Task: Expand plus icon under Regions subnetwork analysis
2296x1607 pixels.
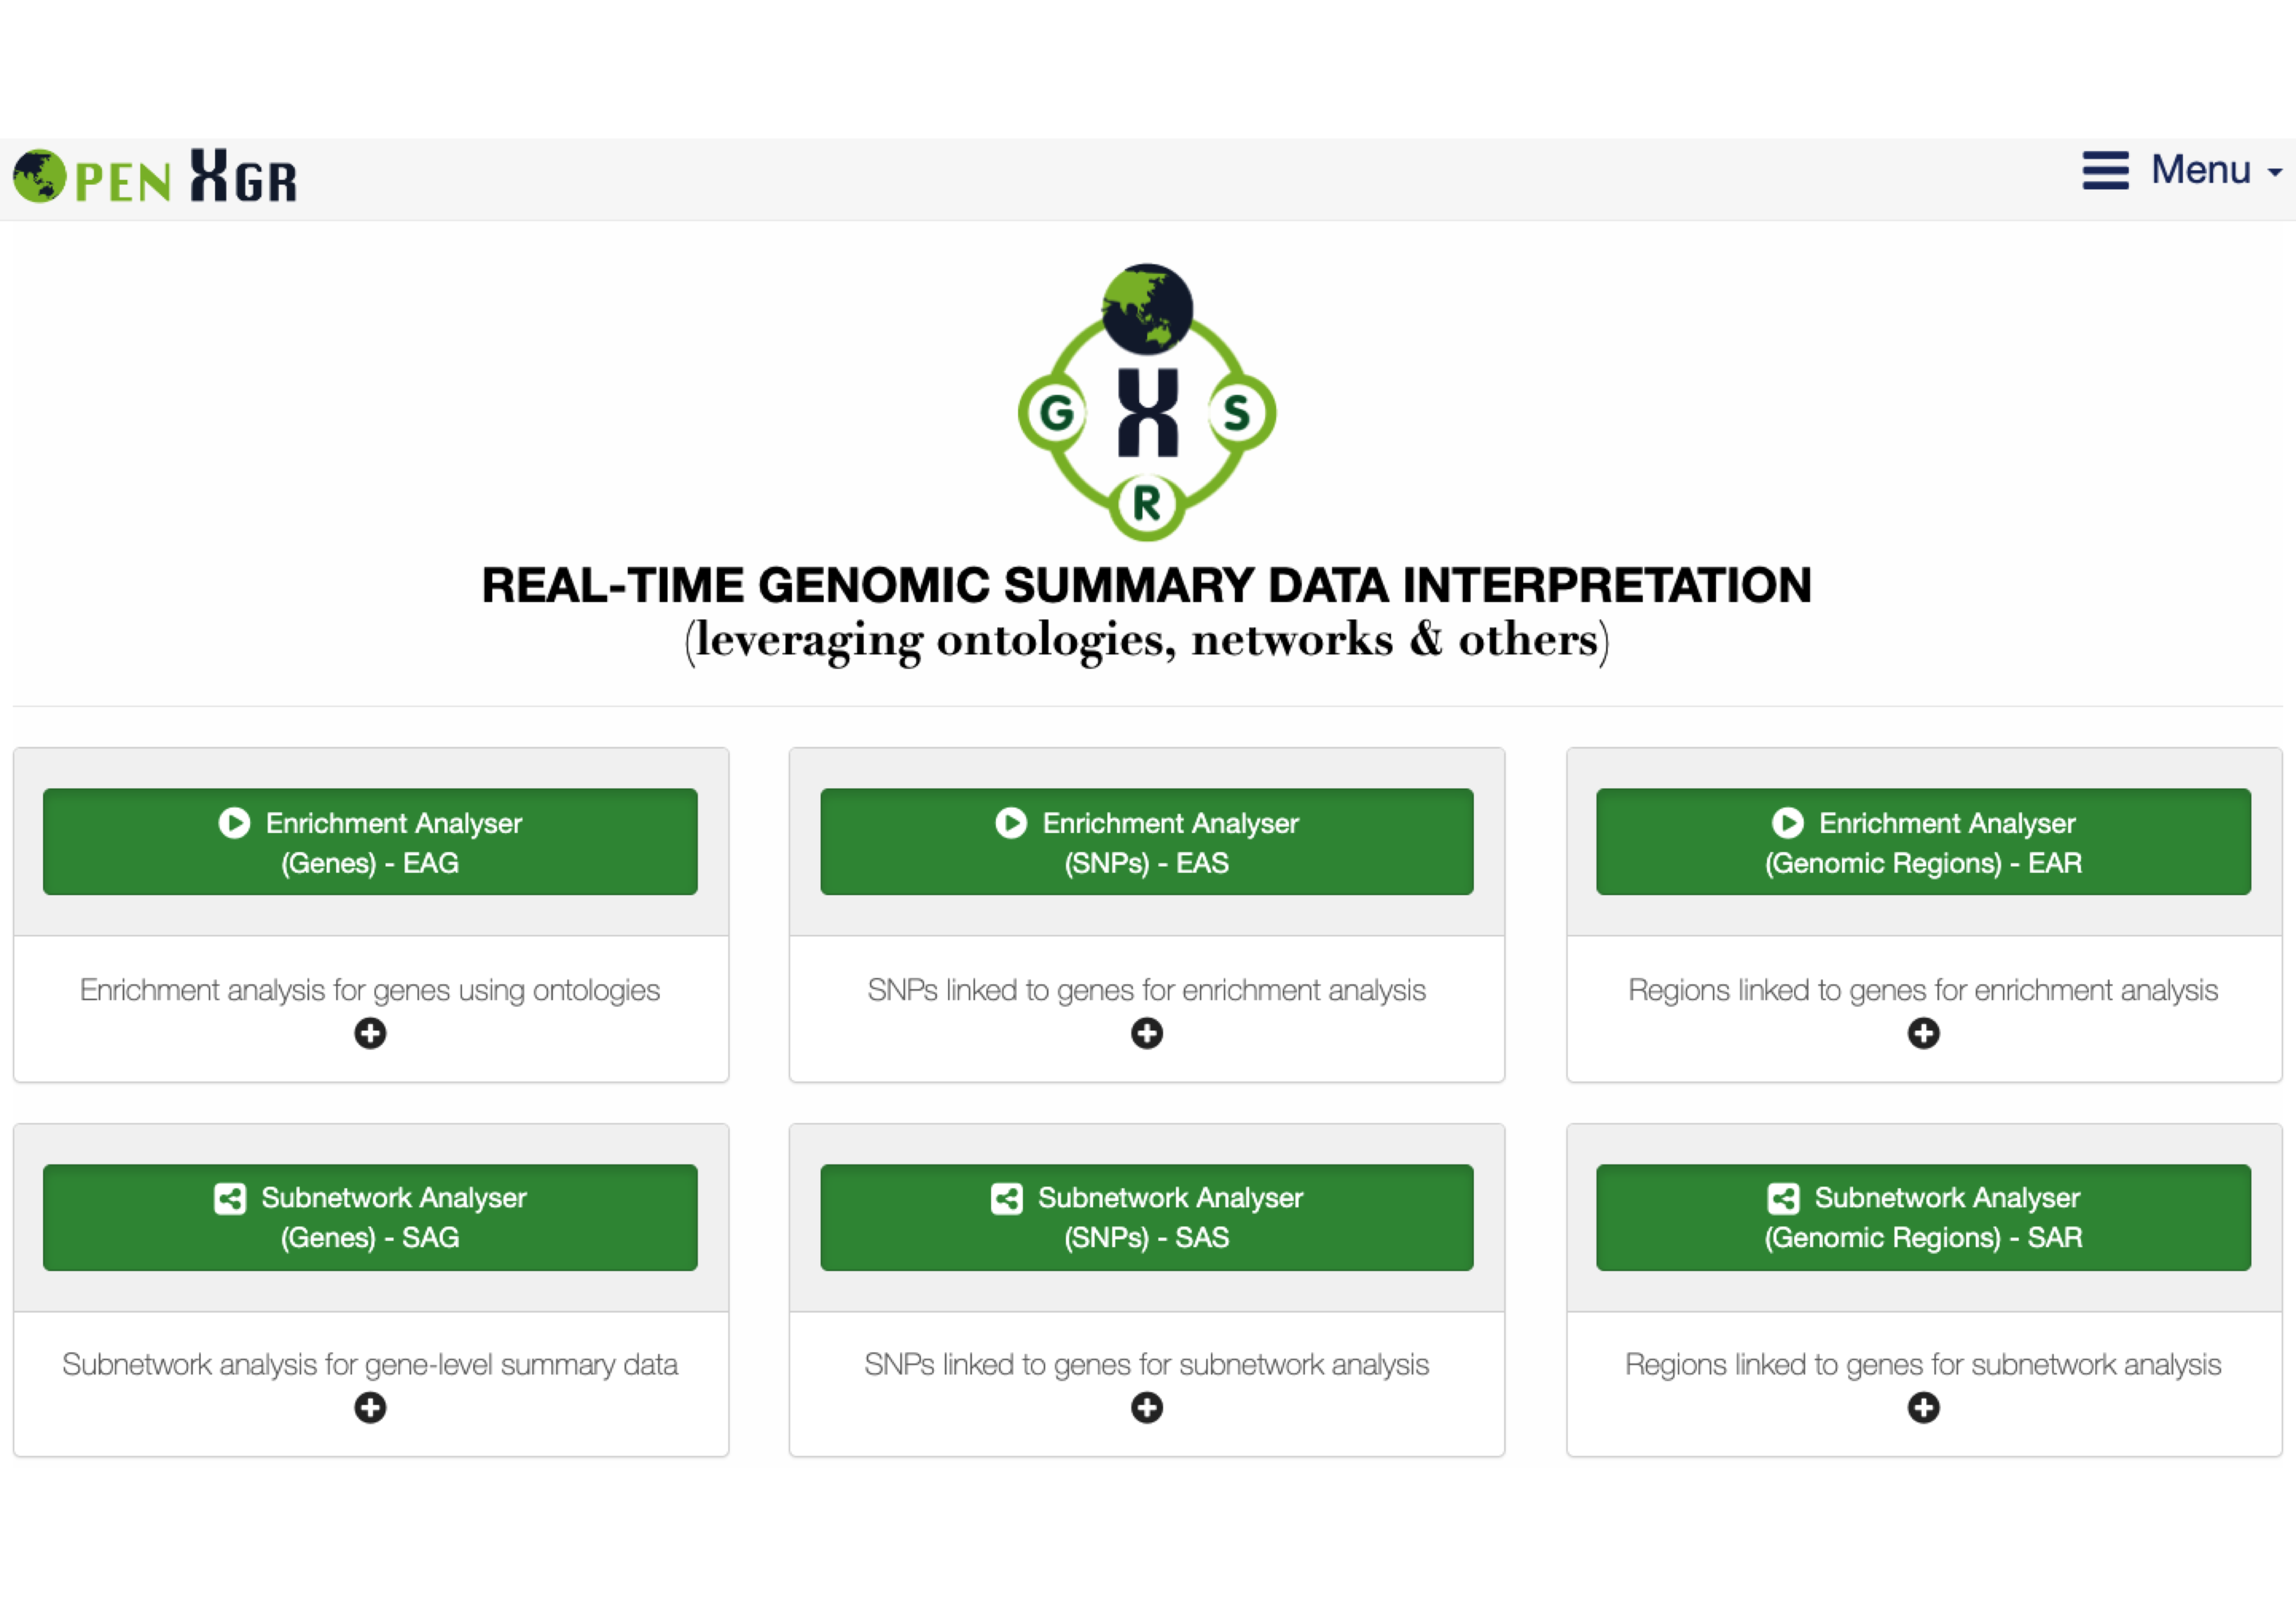Action: 1923,1408
